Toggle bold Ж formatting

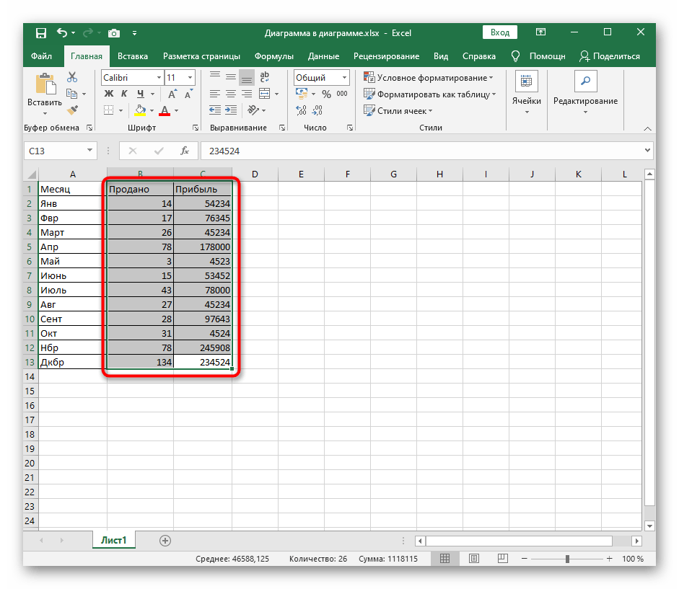pos(108,94)
